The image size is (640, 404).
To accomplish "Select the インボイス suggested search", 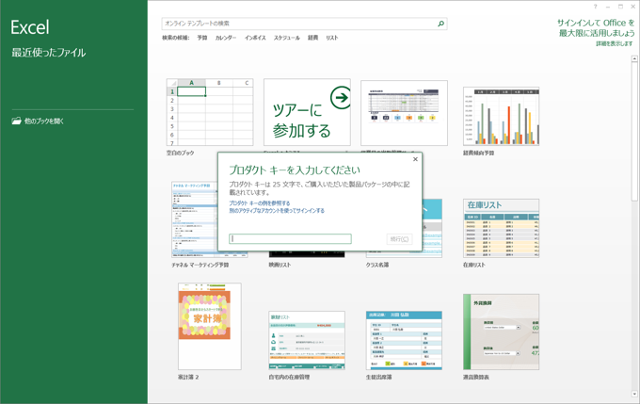I will (255, 38).
